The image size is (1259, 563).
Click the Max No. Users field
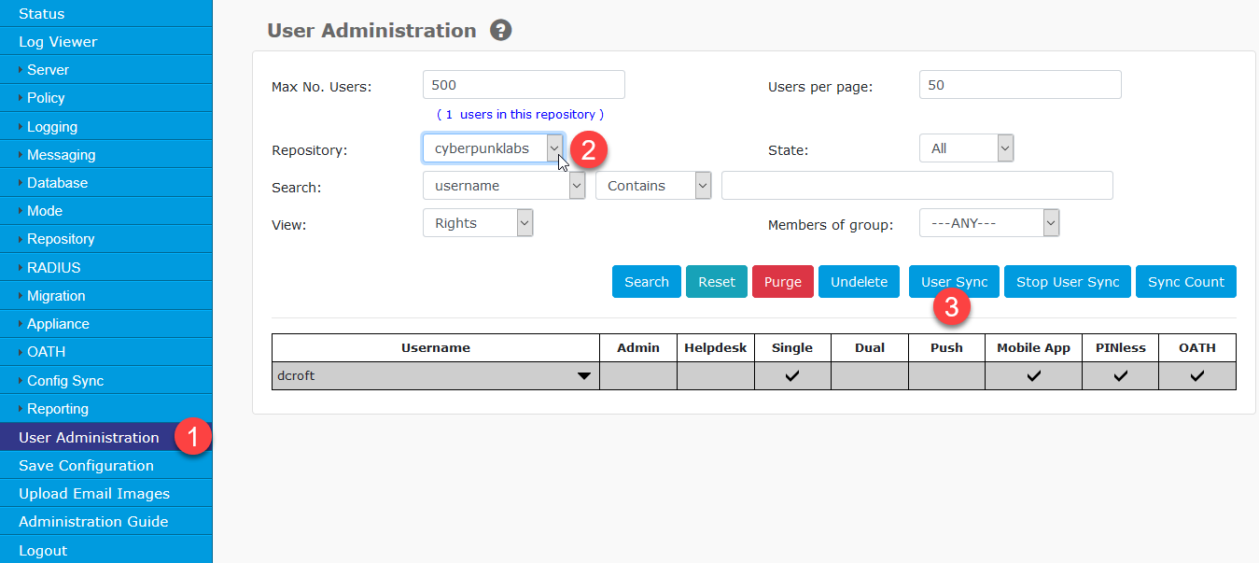coord(524,85)
